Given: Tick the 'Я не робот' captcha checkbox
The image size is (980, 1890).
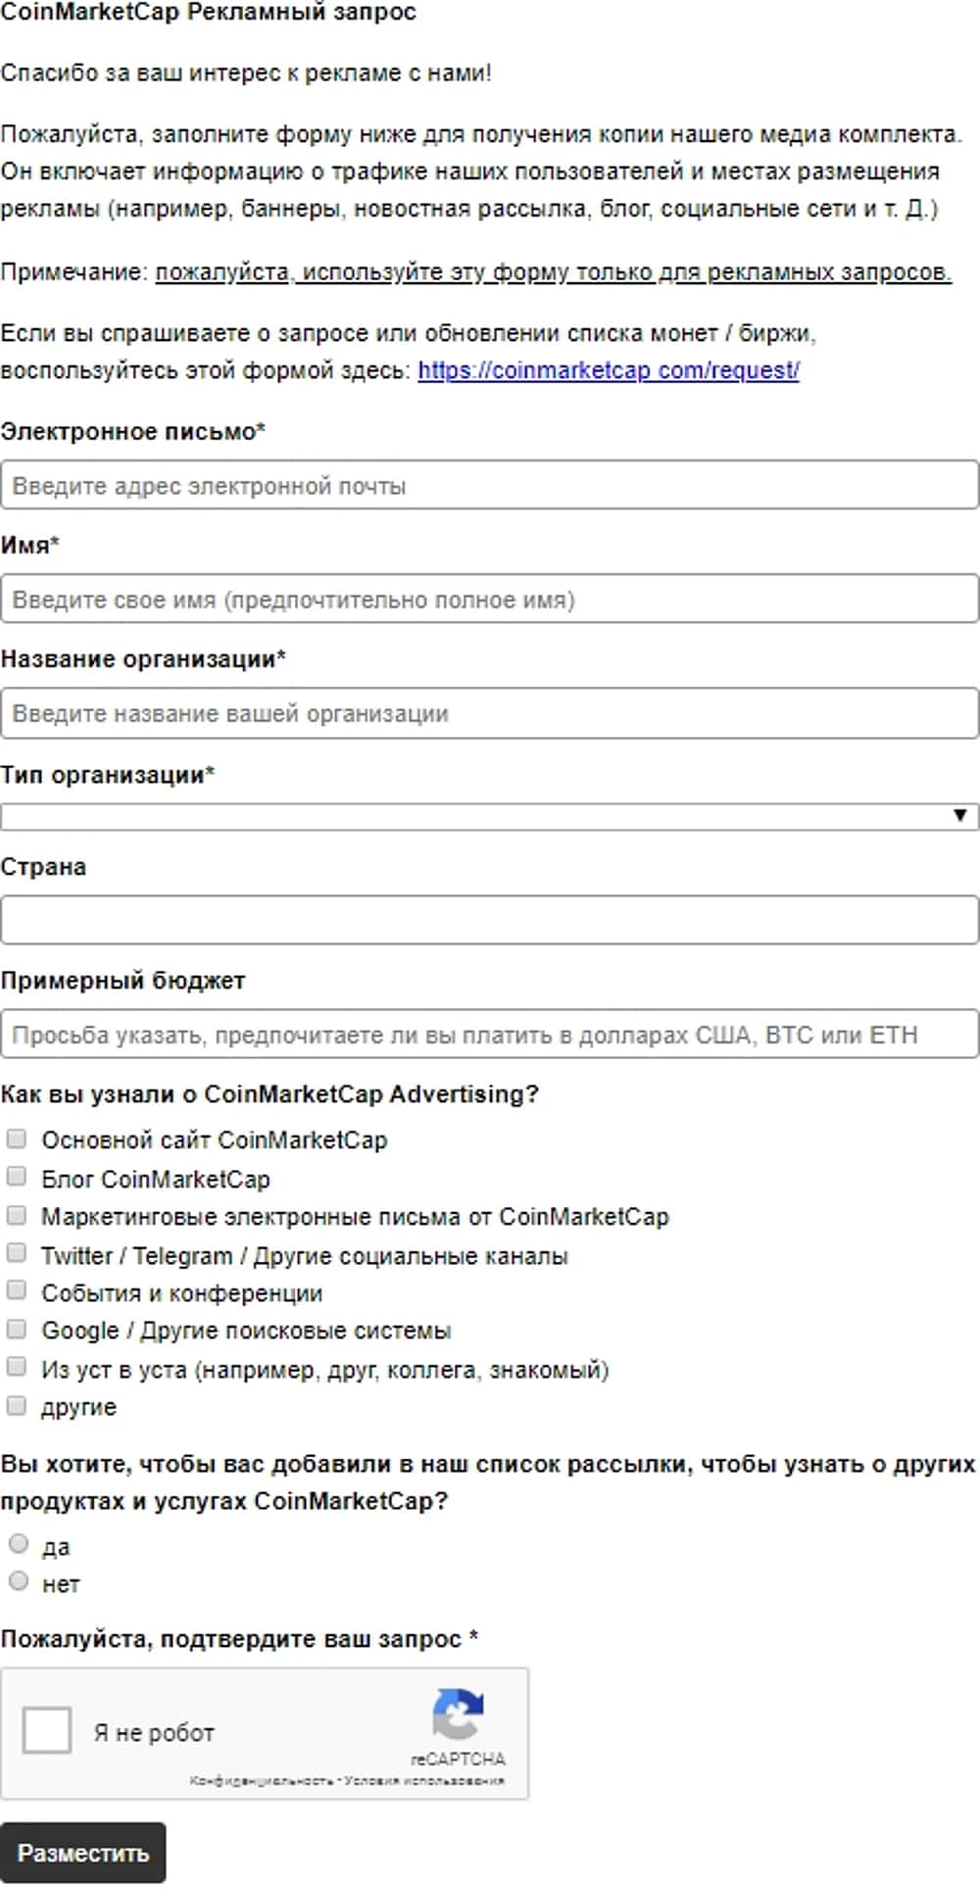Looking at the screenshot, I should [47, 1730].
